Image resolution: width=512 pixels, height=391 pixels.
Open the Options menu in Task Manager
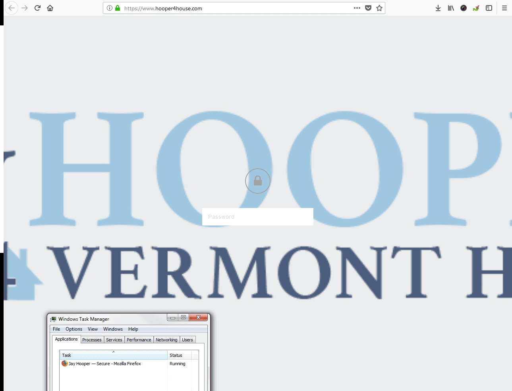pyautogui.click(x=74, y=329)
